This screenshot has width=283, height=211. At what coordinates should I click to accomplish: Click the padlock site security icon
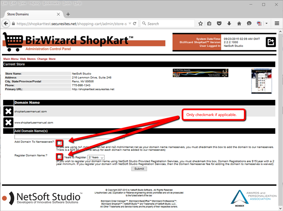tap(13, 24)
